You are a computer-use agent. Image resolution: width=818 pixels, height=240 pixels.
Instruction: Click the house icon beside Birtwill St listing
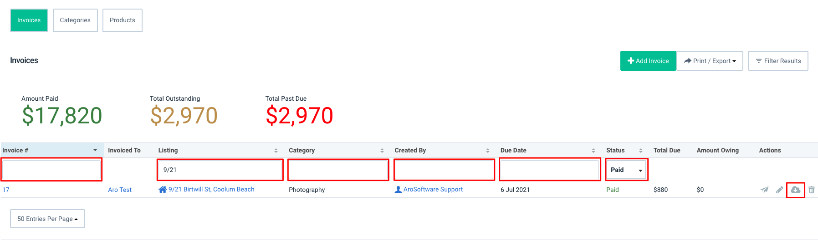point(163,189)
